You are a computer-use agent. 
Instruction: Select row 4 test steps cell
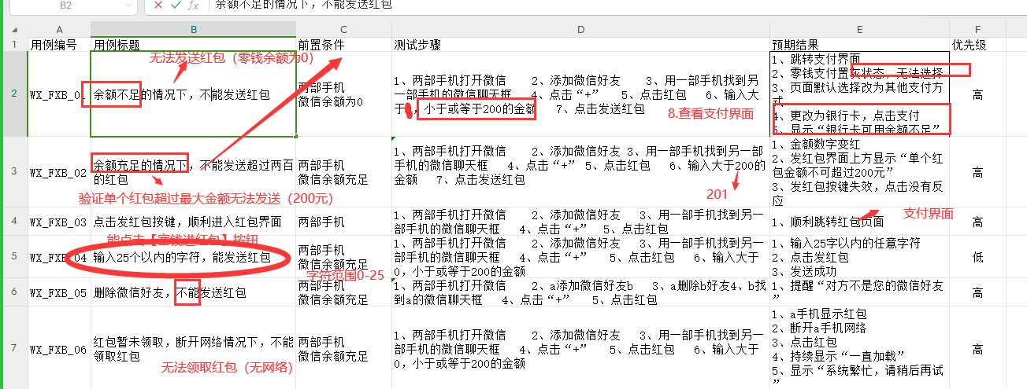click(x=580, y=222)
